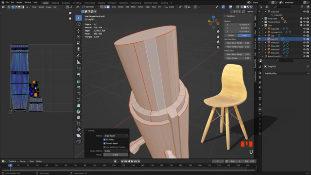Hide Cube.005 in viewport via eye icon

click(x=304, y=29)
